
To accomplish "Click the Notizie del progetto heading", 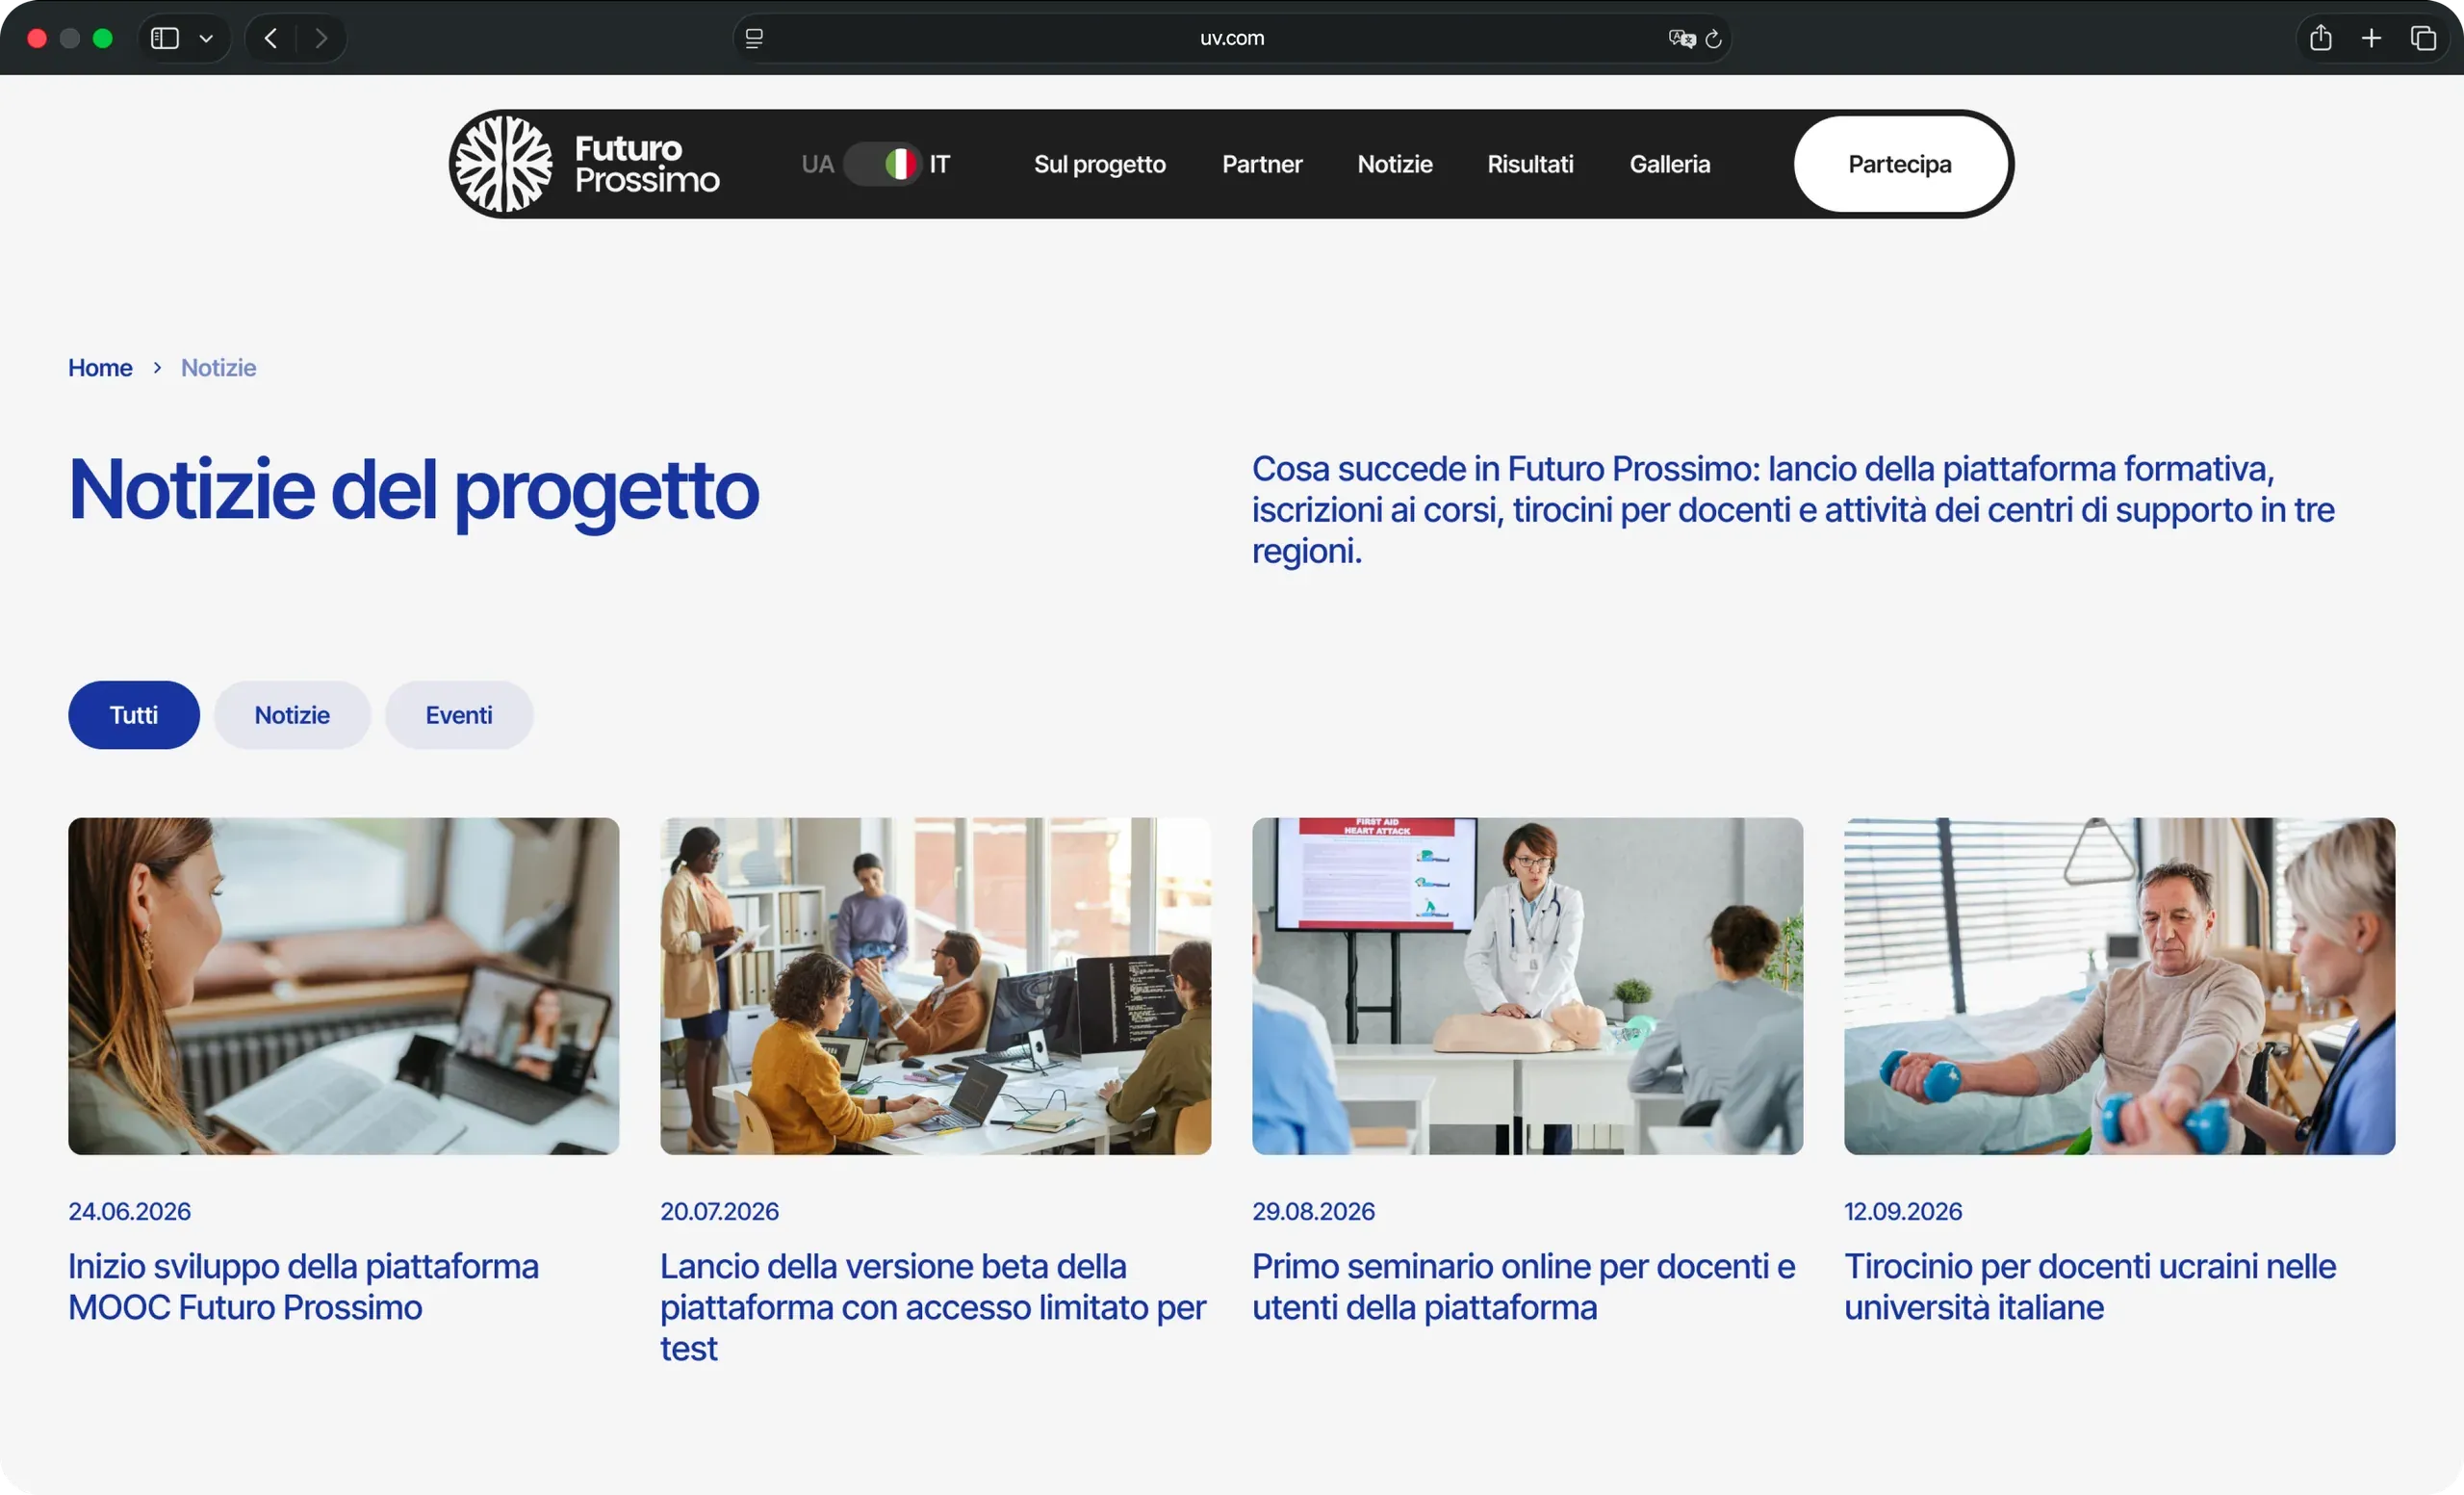I will [413, 490].
